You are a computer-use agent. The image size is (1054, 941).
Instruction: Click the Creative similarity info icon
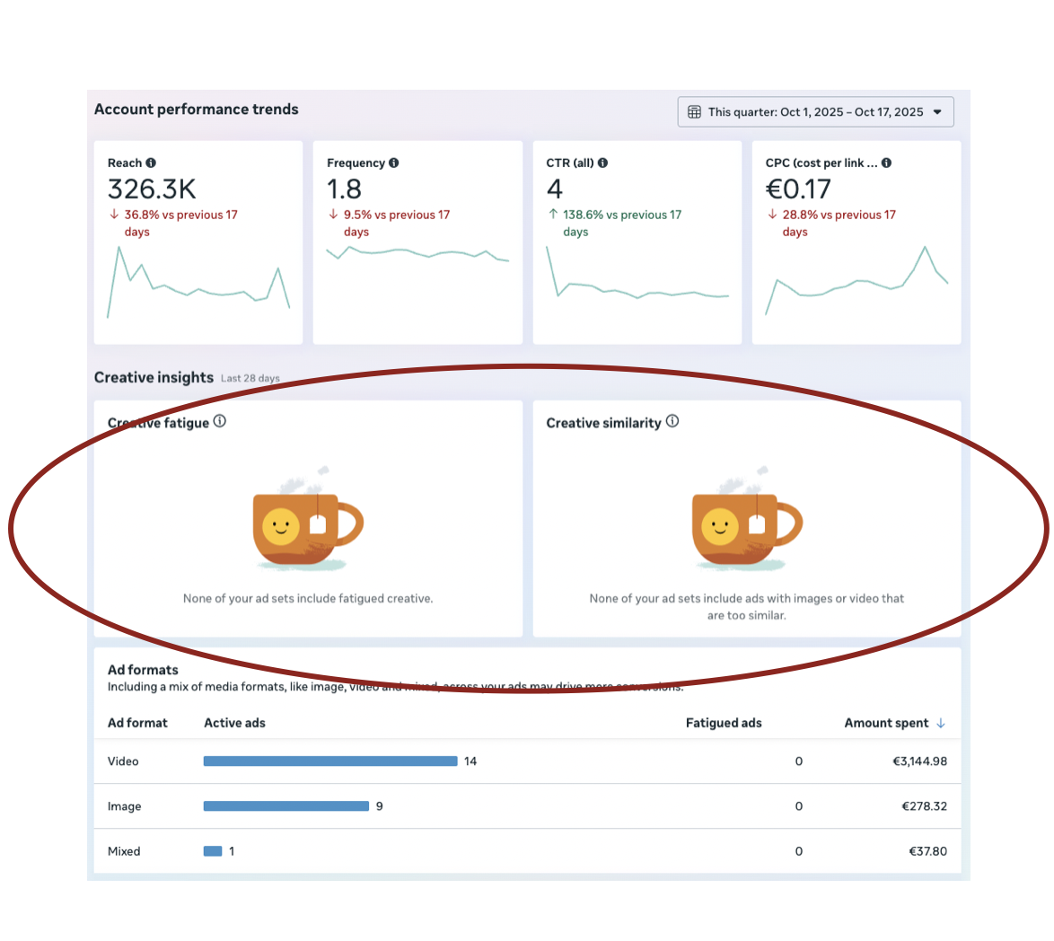coord(672,421)
